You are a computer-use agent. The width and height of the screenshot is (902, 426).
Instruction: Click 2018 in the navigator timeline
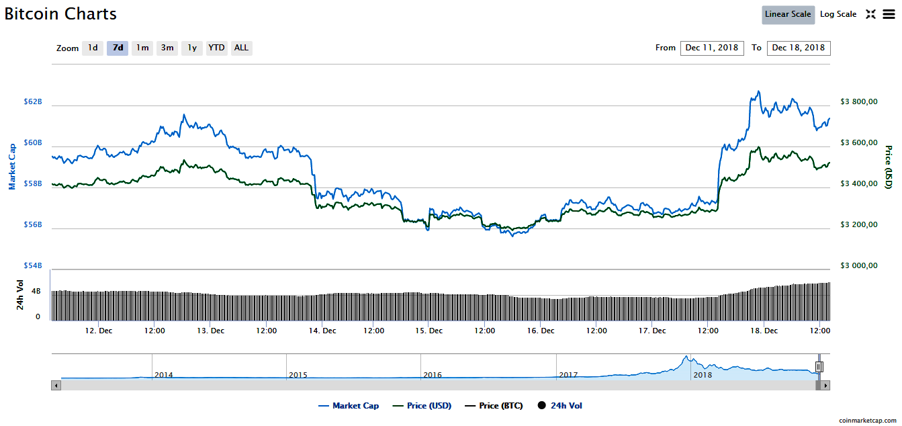pos(703,375)
